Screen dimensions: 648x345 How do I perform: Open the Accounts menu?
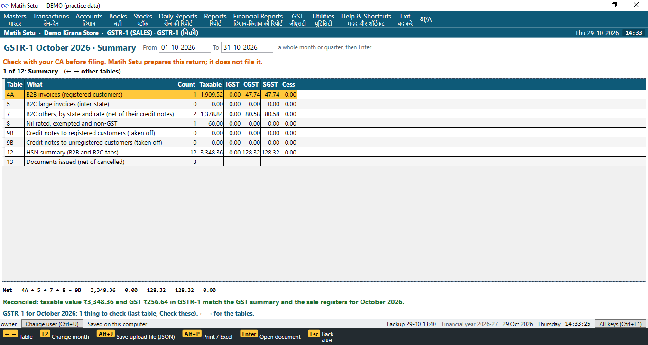pos(89,19)
